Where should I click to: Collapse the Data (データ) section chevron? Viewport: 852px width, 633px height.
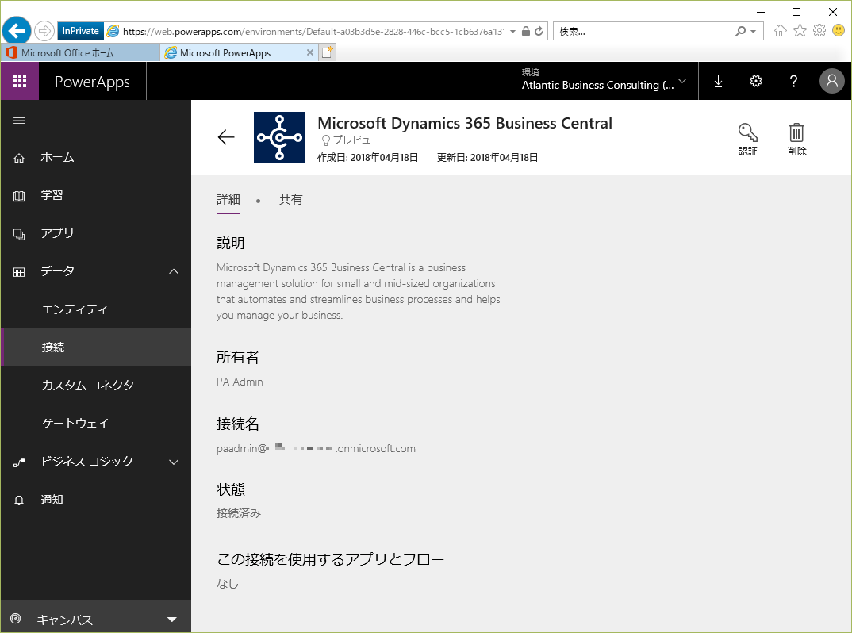click(174, 271)
